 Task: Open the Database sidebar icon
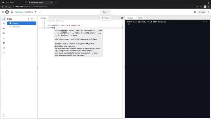[4, 48]
